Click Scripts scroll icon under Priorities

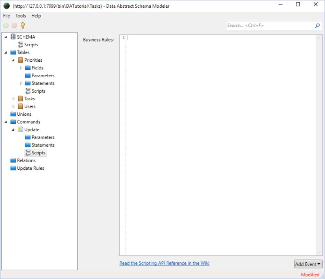tap(28, 91)
